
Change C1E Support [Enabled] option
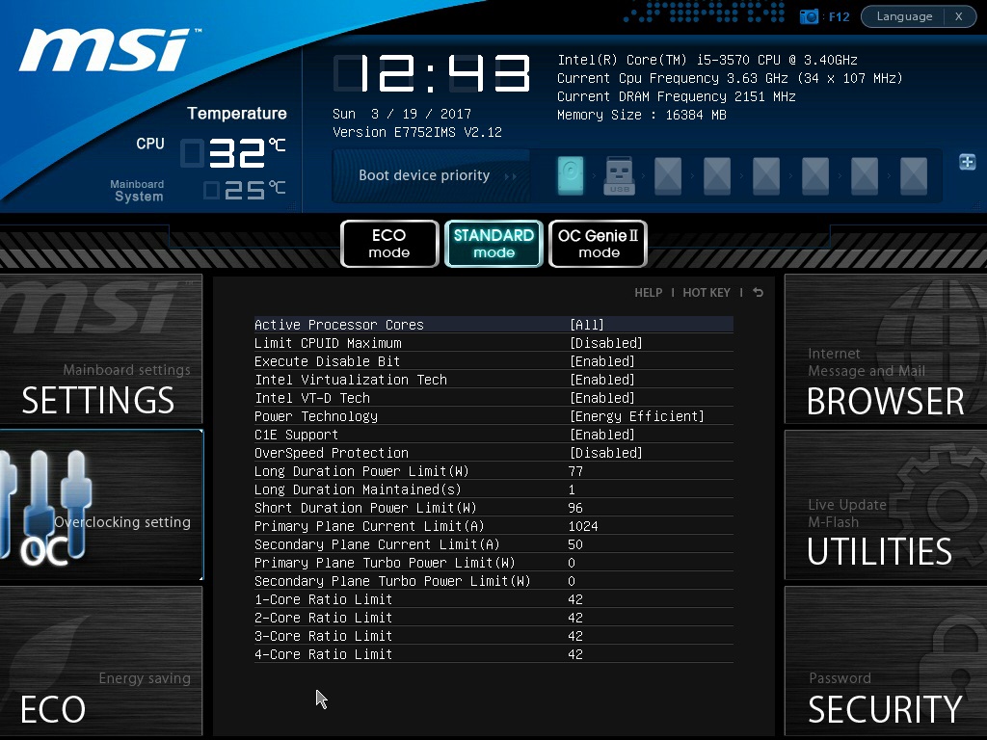coord(602,435)
